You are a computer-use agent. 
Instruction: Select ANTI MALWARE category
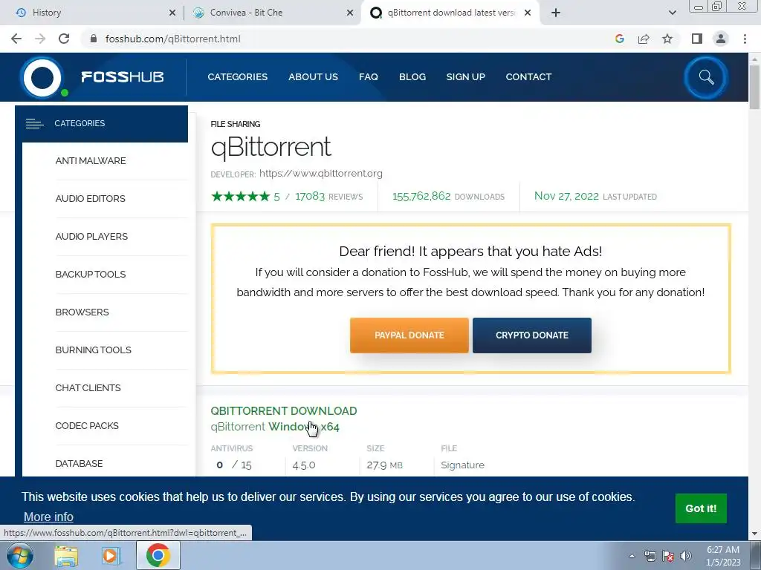click(90, 161)
